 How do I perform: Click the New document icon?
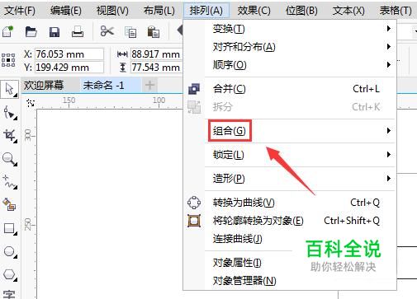tap(7, 31)
